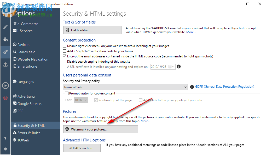Click the Fields editor button
The width and height of the screenshot is (266, 155).
point(92,30)
